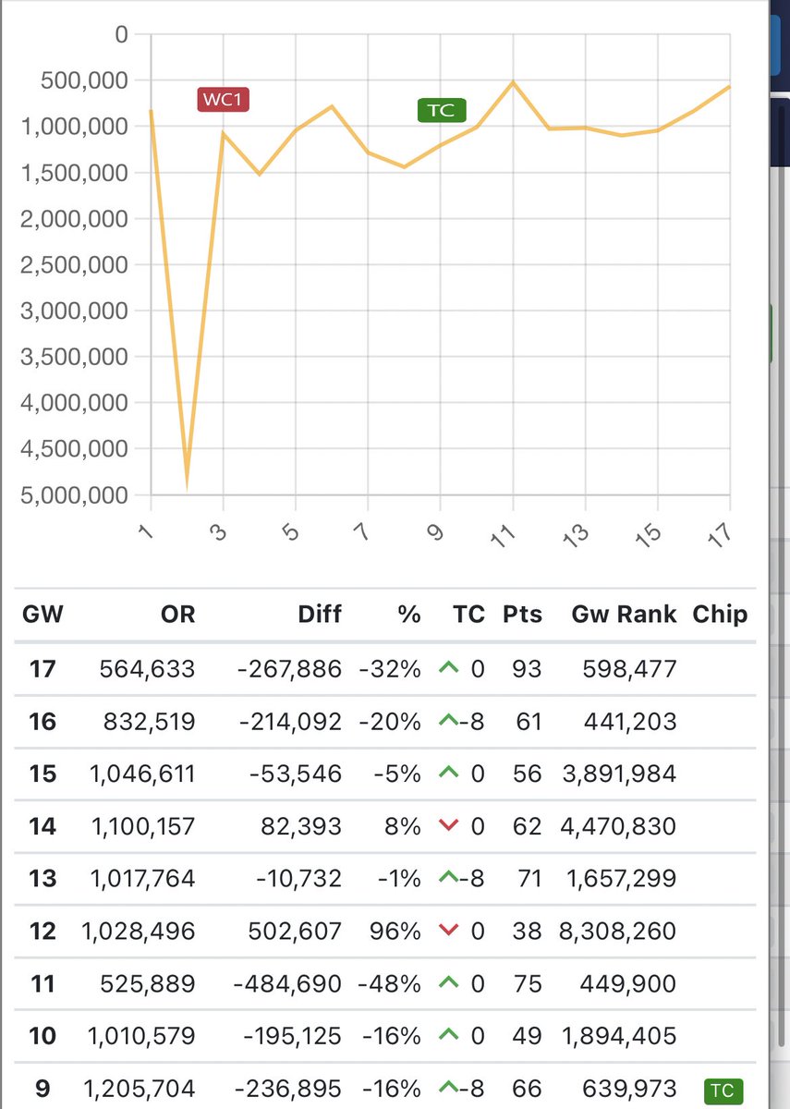Click Gw Rank 8,308,260
The width and height of the screenshot is (790, 1109).
click(x=619, y=931)
